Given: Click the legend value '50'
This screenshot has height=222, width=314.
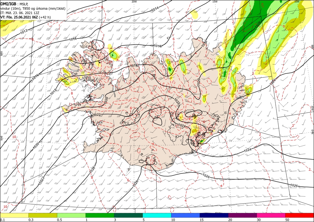Looking at the screenshot, I should (x=287, y=220).
